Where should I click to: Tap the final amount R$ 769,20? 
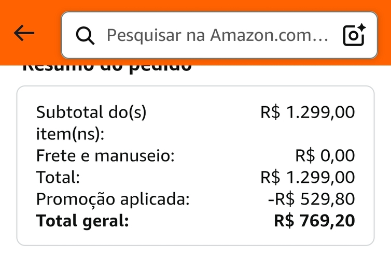click(x=314, y=221)
